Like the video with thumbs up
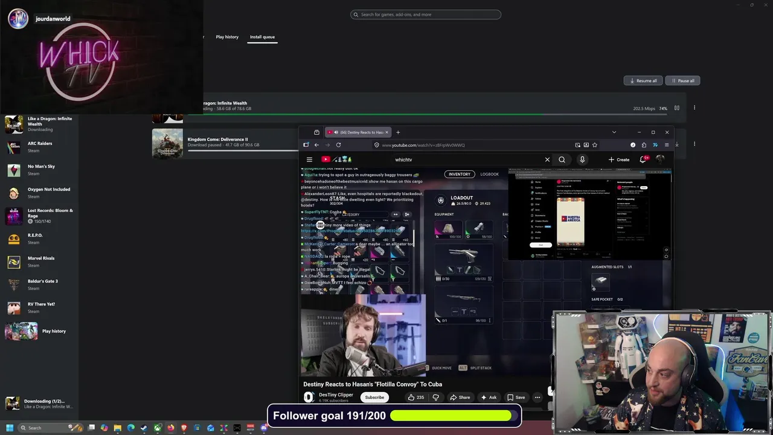 tap(415, 397)
